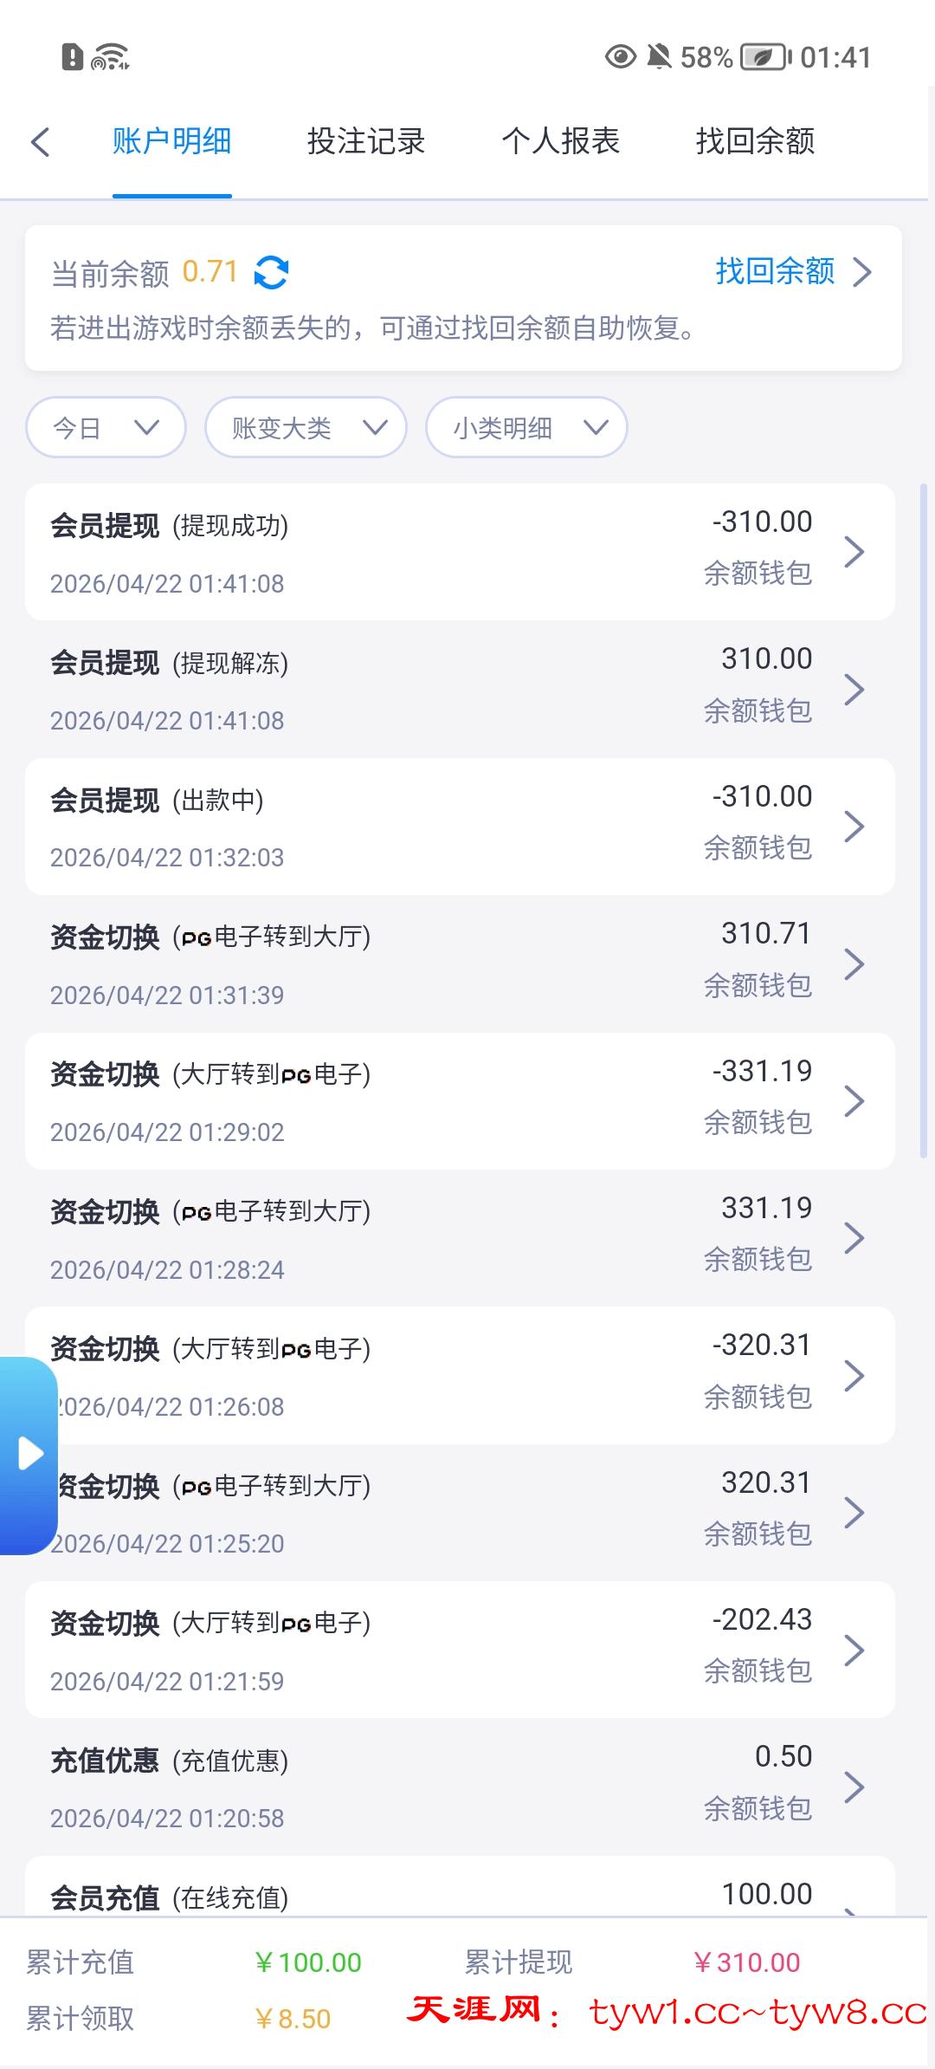935x2069 pixels.
Task: Select the 找回余额 tab at top
Action: [x=755, y=141]
